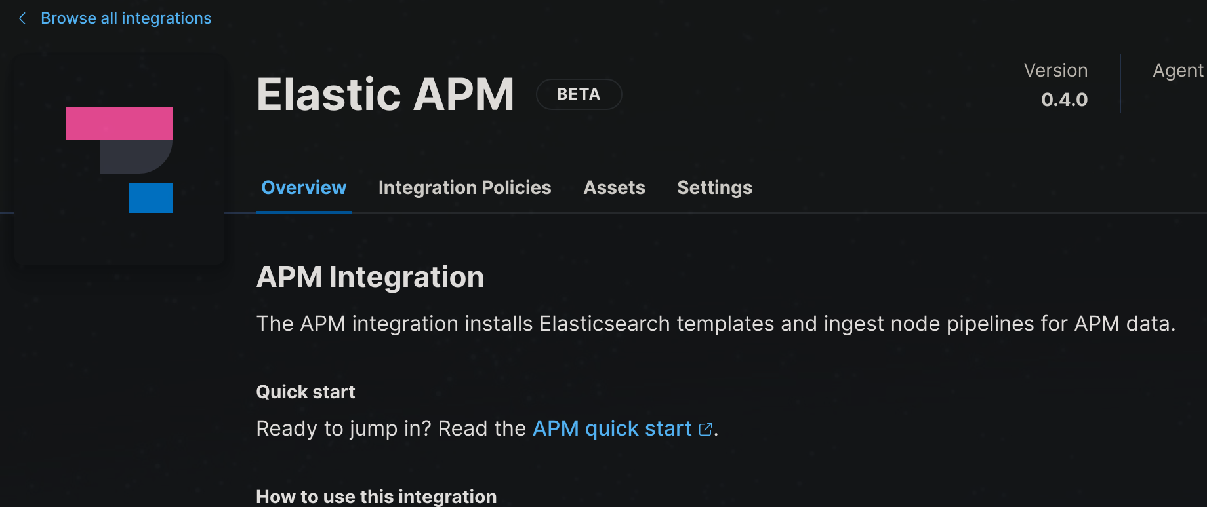Viewport: 1207px width, 507px height.
Task: Click the version number 0.4.0
Action: pos(1064,99)
